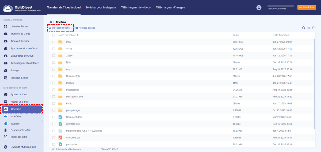Screen dimensions: 321x152
Task: Click the Apps folder icon
Action: click(x=60, y=69)
